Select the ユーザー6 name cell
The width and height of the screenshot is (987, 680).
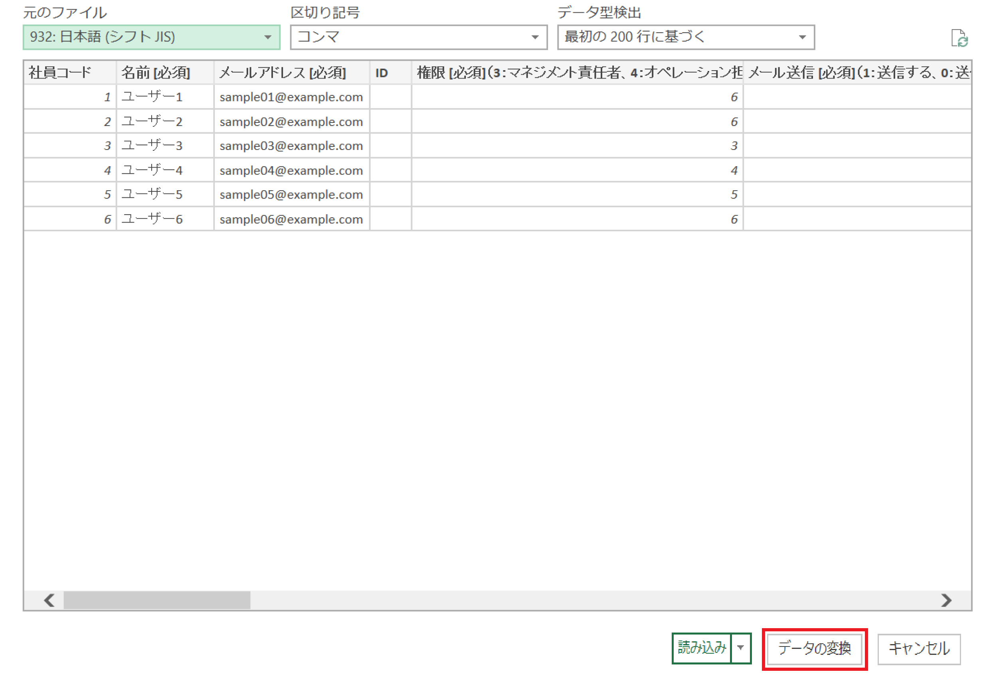click(x=151, y=219)
